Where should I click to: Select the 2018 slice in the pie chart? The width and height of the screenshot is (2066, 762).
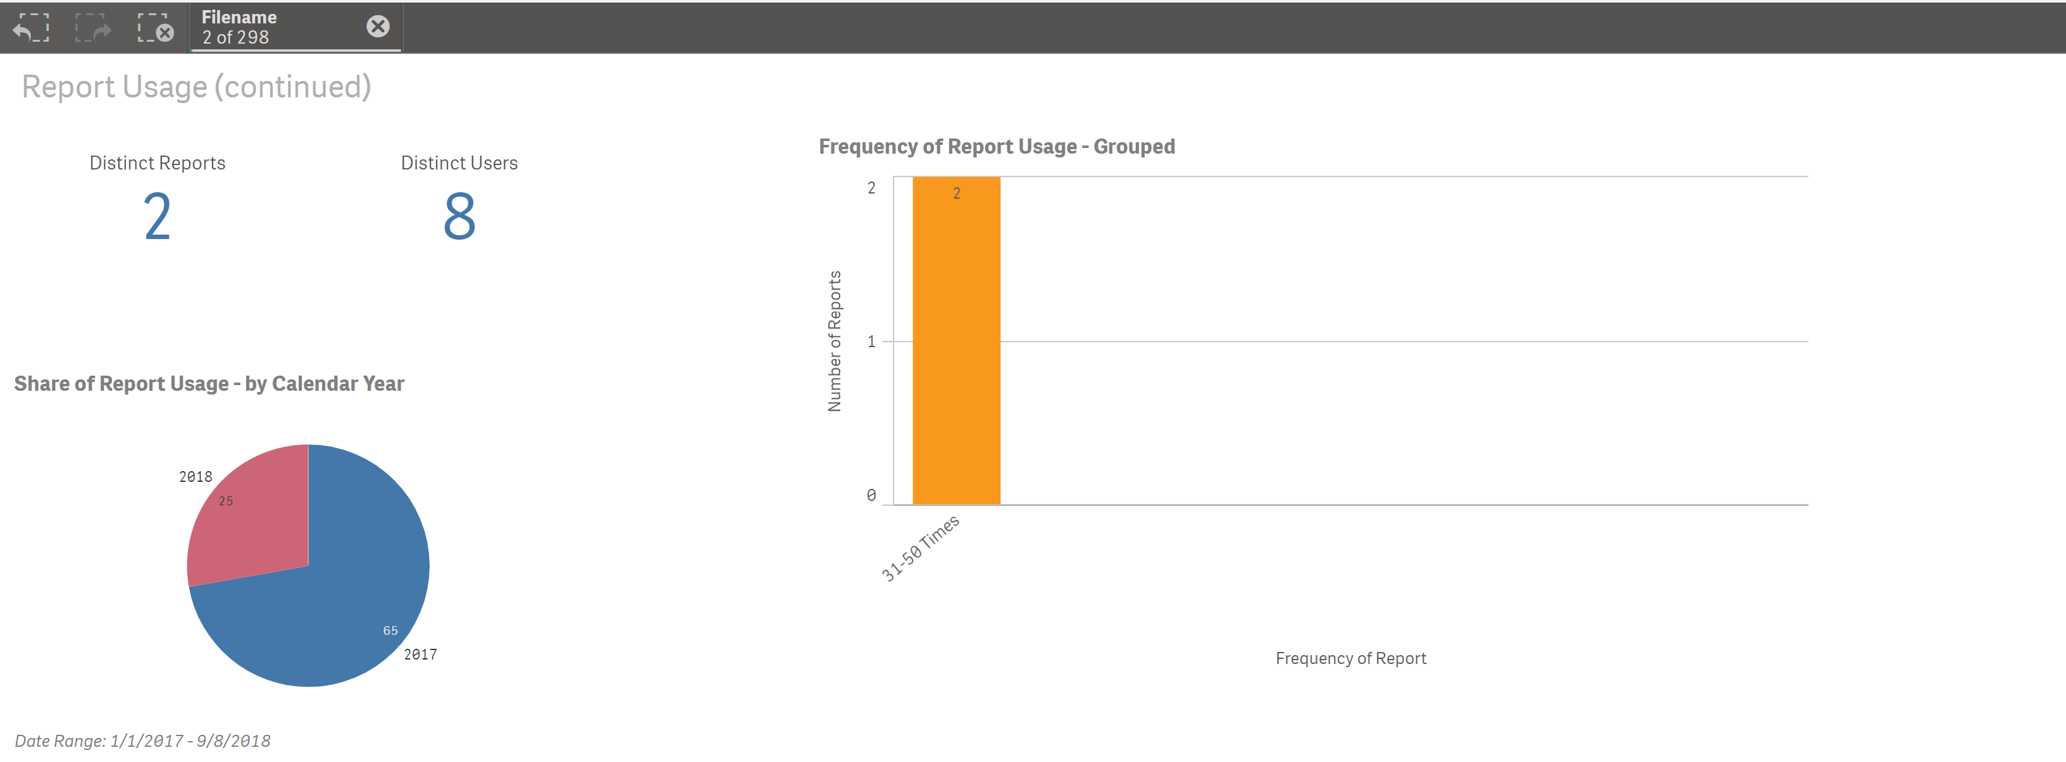pos(249,513)
